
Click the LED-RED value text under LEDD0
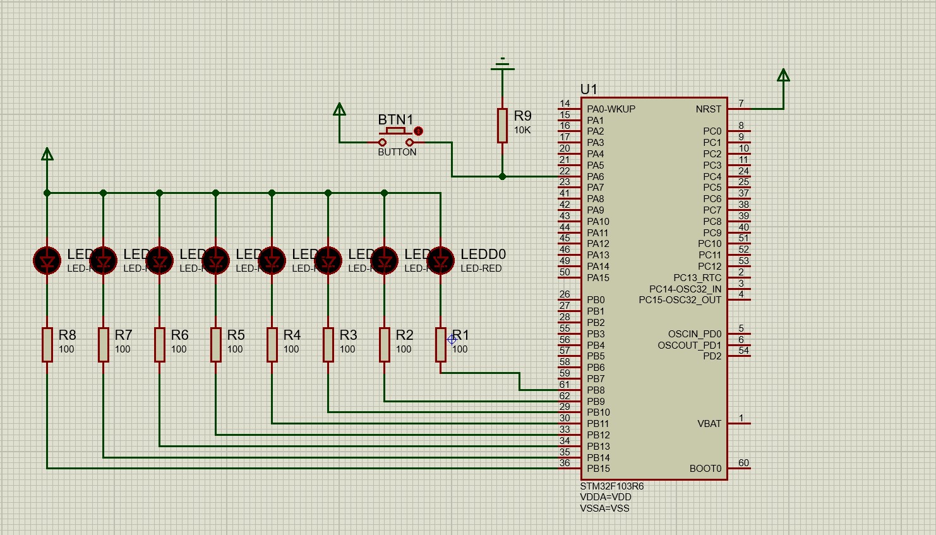pos(481,268)
